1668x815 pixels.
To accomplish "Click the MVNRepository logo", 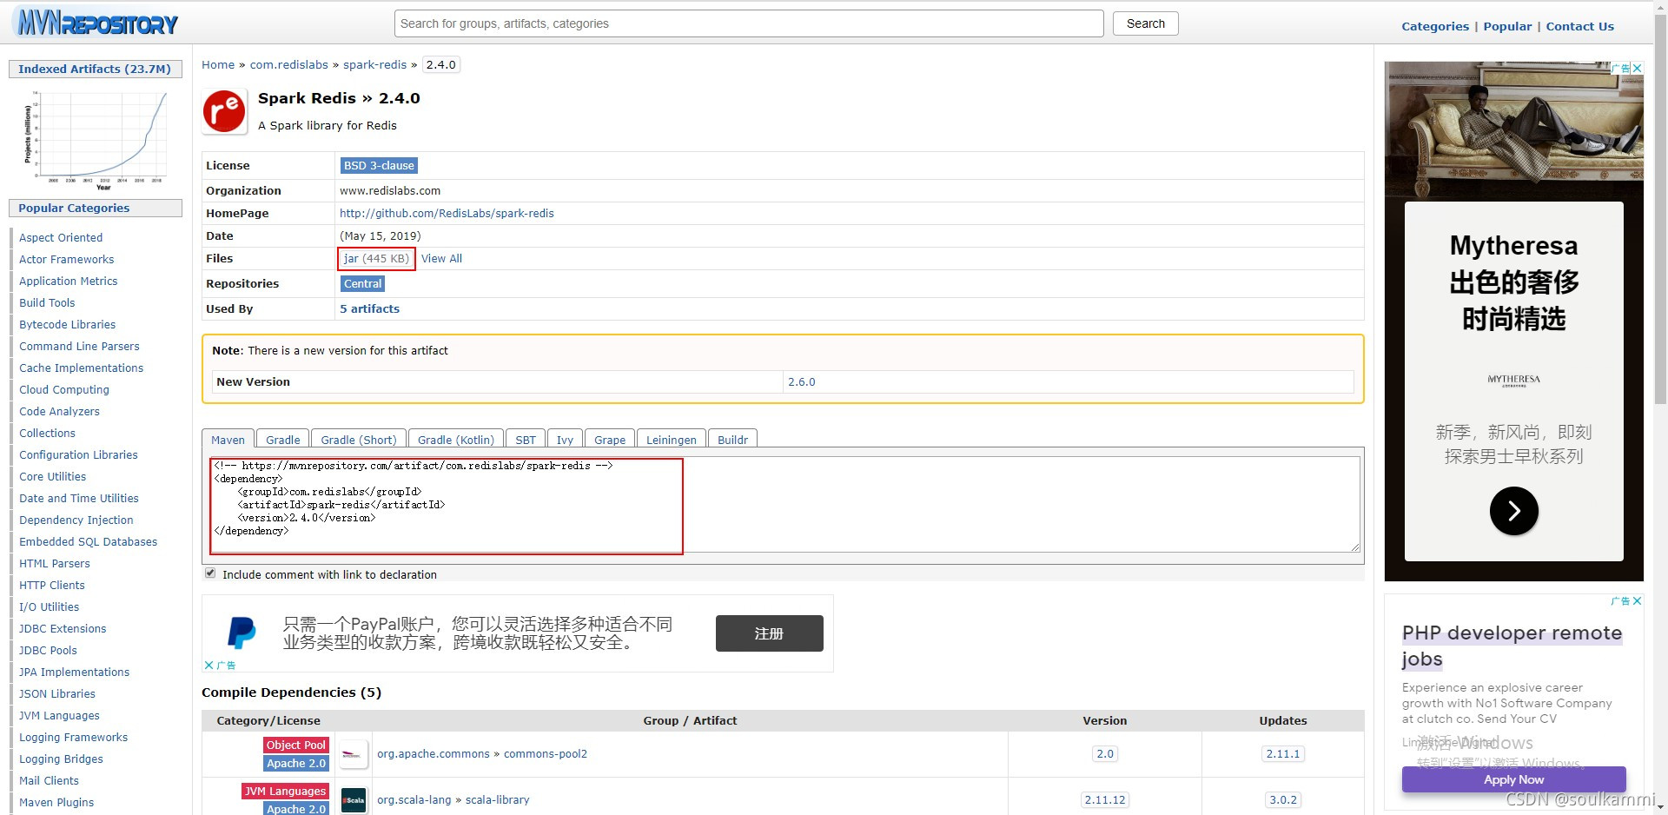I will coord(98,23).
